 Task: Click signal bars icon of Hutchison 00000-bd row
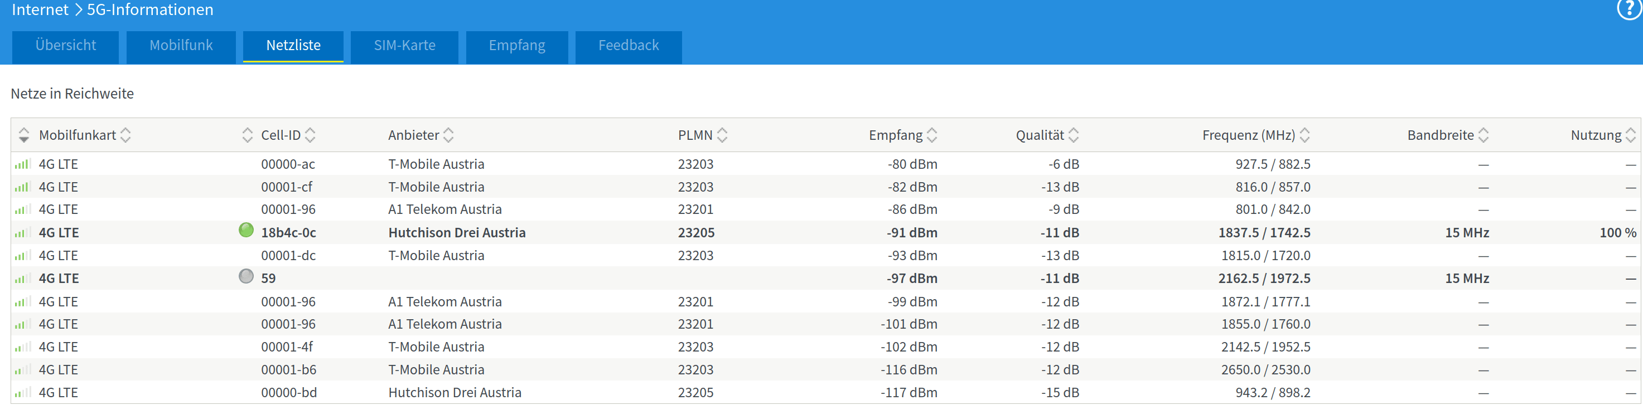click(22, 393)
